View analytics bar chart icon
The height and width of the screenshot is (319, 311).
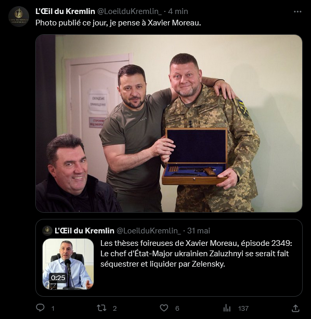click(x=227, y=308)
